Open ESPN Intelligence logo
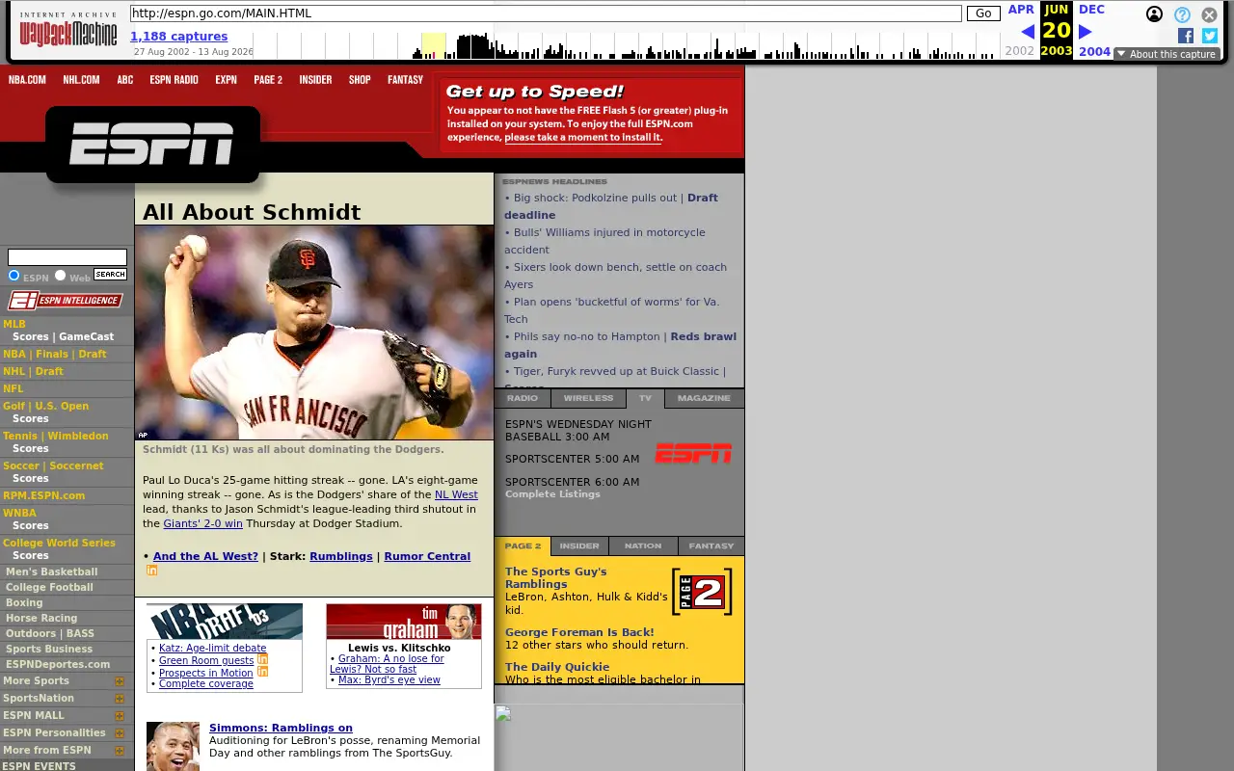 coord(66,301)
